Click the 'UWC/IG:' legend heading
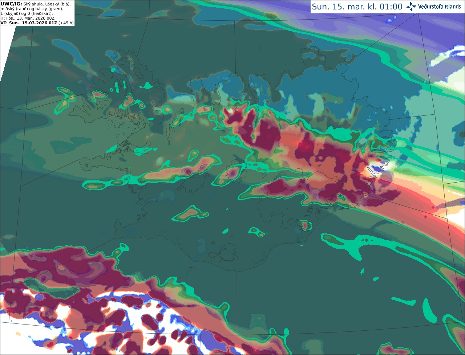 tap(11, 4)
